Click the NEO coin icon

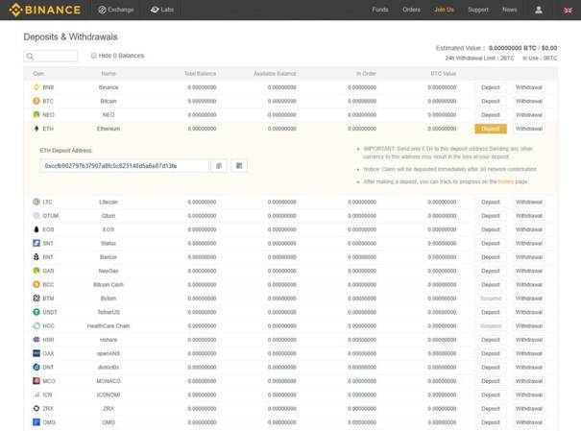pyautogui.click(x=36, y=115)
